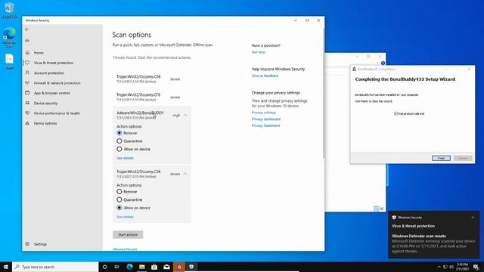Click the Family options people icon
The width and height of the screenshot is (484, 272).
point(27,123)
